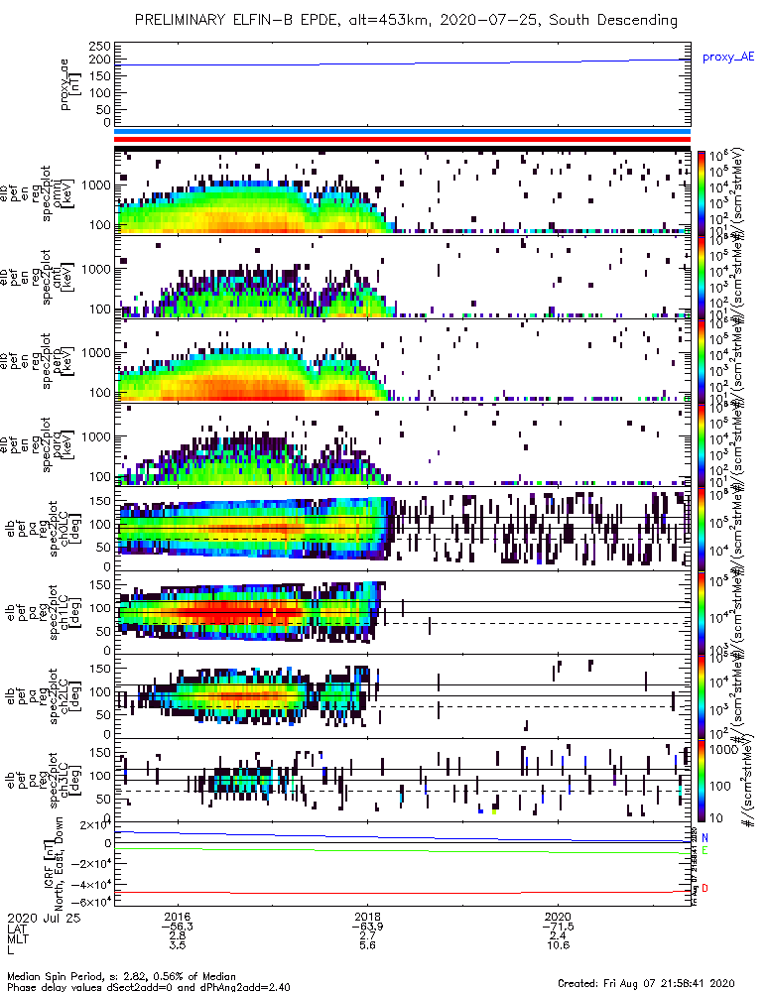This screenshot has height=992, width=769.
Task: Click the ch3LC pitch-angle color bar
Action: (701, 780)
